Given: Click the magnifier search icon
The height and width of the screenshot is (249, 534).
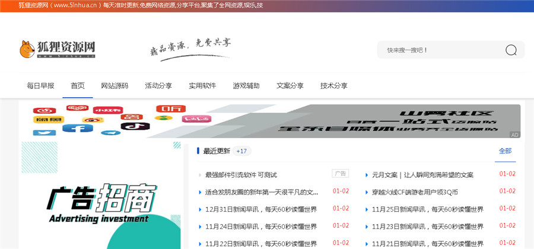Looking at the screenshot, I should (511, 50).
